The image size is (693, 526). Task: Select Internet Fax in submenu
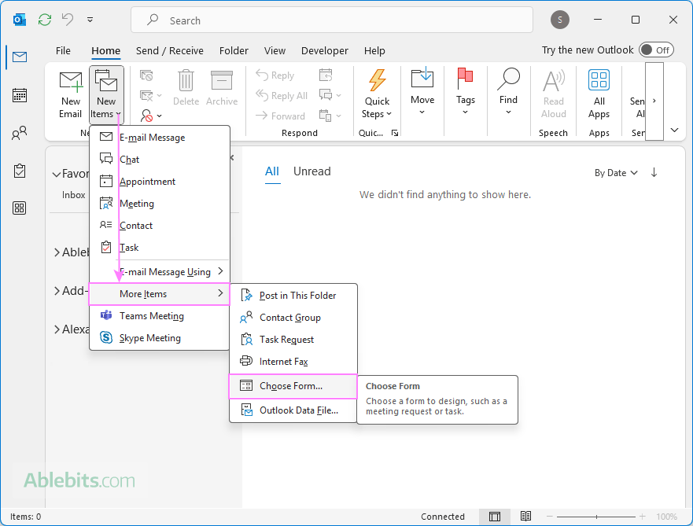[293, 362]
